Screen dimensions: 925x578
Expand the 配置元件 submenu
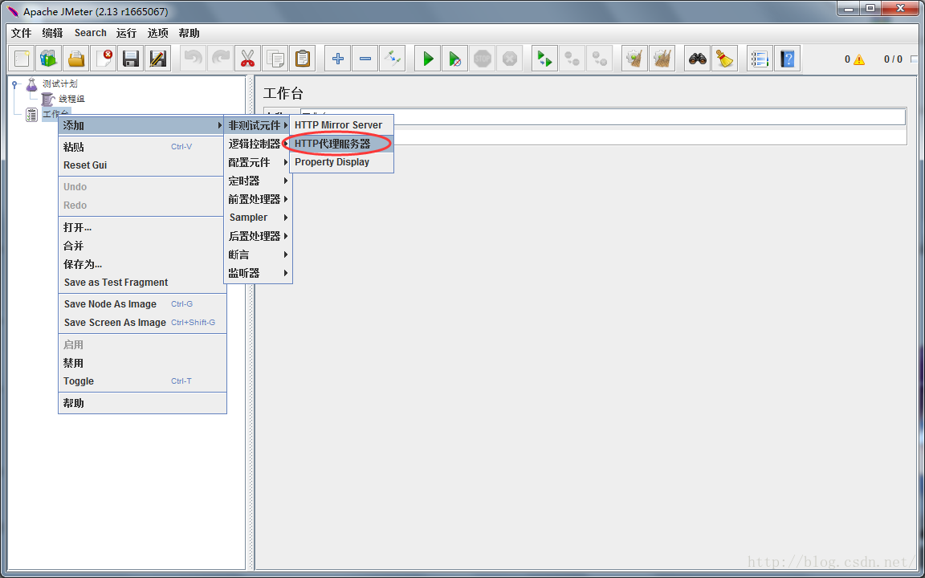click(x=258, y=162)
